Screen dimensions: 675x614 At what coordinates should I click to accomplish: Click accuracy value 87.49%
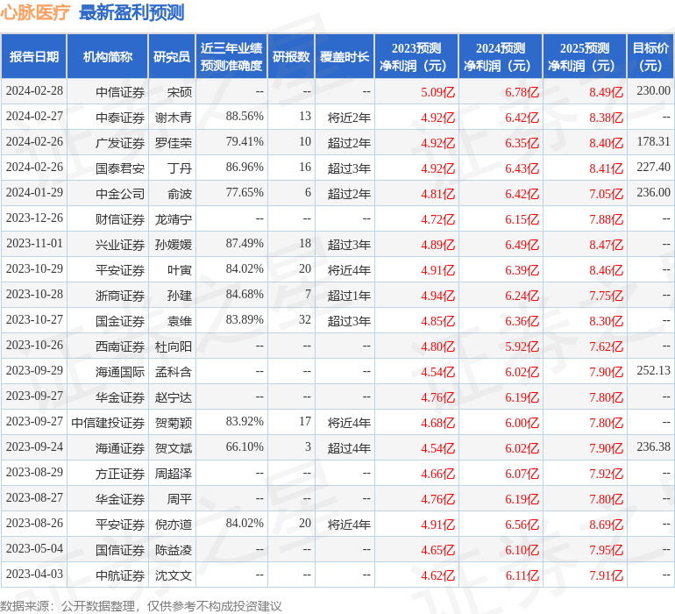(245, 244)
